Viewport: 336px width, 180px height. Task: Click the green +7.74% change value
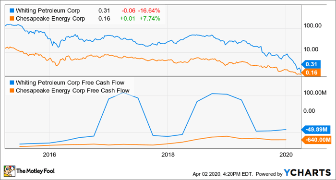(x=150, y=19)
